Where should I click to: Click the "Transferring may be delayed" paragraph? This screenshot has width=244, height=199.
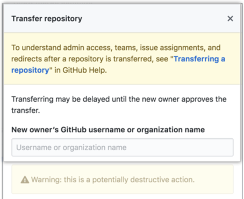click(119, 105)
